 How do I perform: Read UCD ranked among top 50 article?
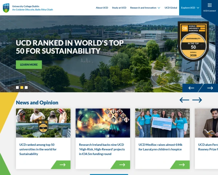coord(38,149)
